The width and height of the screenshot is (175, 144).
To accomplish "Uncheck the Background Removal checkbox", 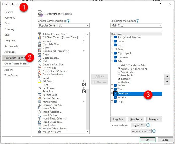I will 115,37.
